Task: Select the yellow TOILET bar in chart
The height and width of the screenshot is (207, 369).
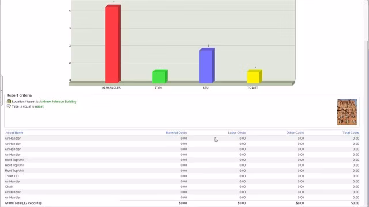Action: click(254, 76)
